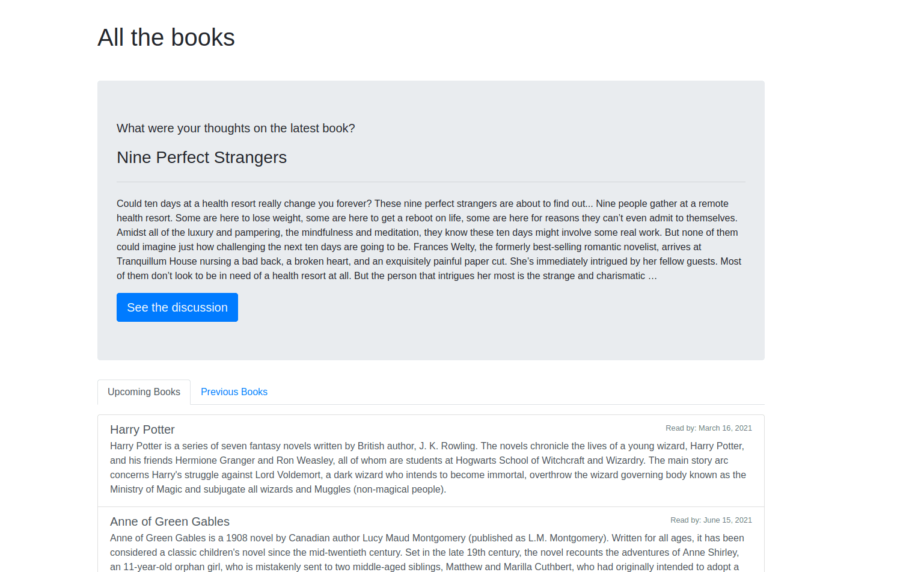
Task: Click the See the discussion button
Action: [x=177, y=307]
